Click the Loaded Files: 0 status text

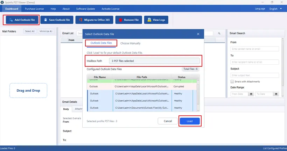tap(7, 148)
